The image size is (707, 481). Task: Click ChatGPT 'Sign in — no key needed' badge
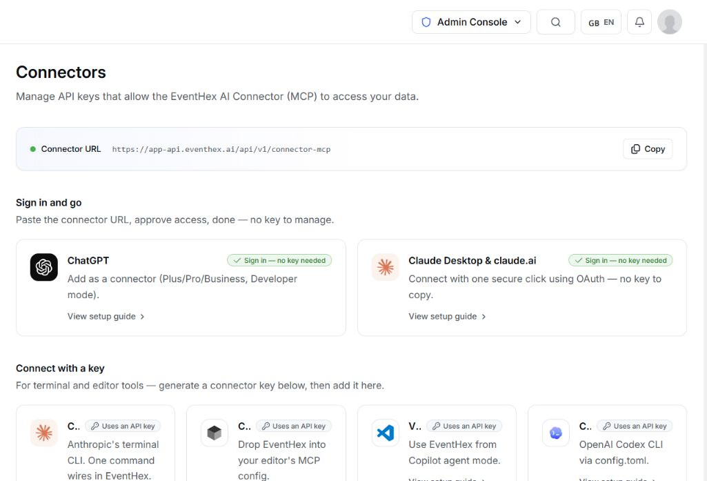point(279,260)
